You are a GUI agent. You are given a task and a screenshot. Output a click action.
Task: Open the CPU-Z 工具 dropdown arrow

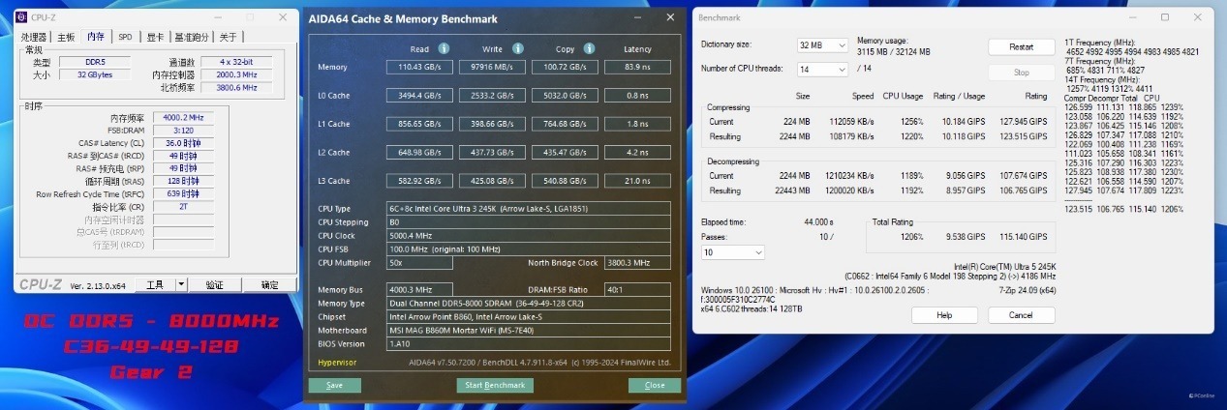(x=181, y=284)
